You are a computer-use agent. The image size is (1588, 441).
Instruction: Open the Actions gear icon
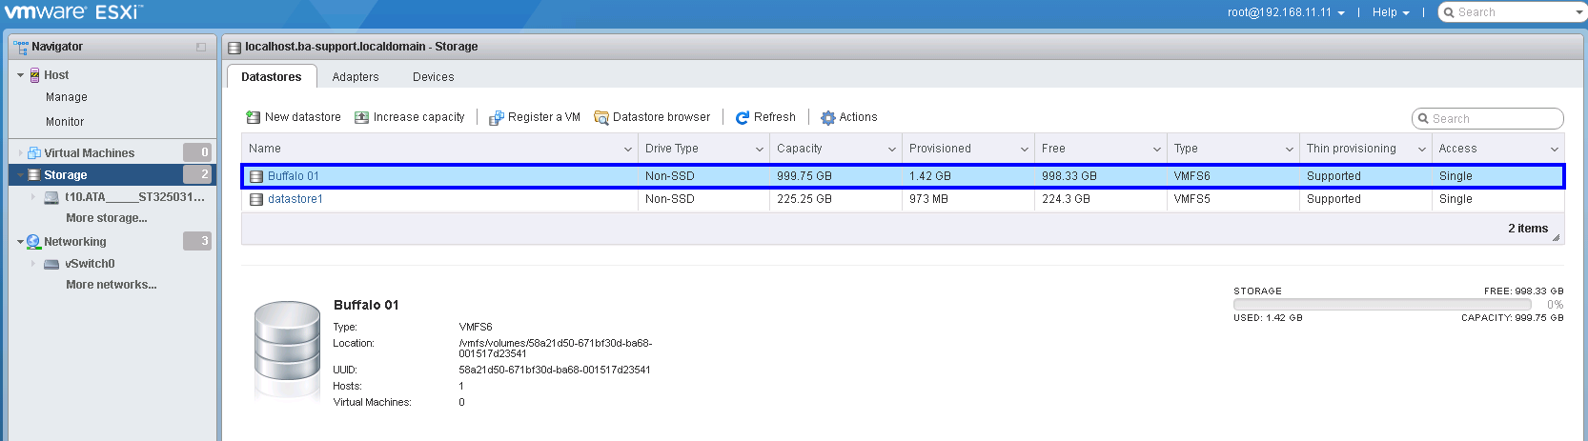[827, 117]
